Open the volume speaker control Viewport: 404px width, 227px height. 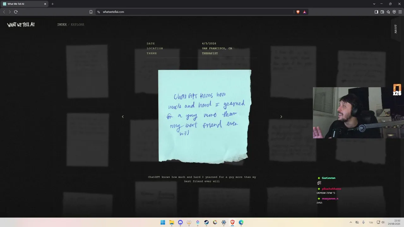pos(383,222)
